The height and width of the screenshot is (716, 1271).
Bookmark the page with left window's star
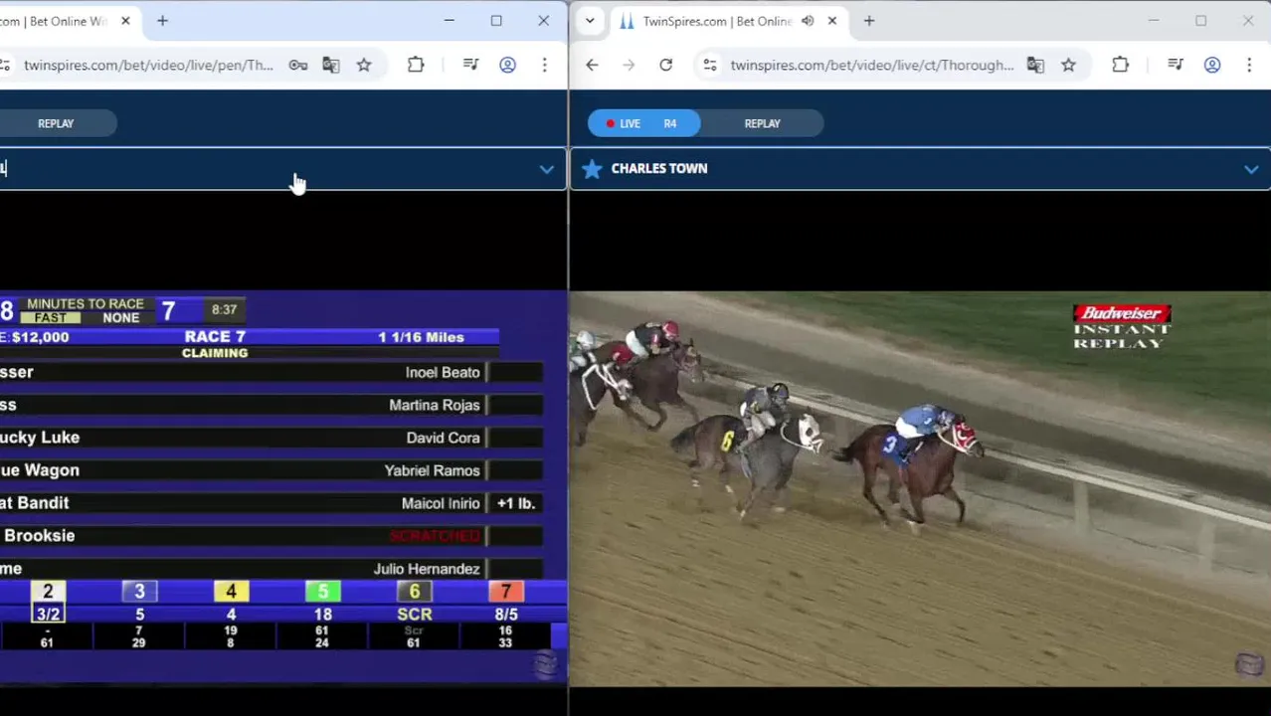pos(364,65)
